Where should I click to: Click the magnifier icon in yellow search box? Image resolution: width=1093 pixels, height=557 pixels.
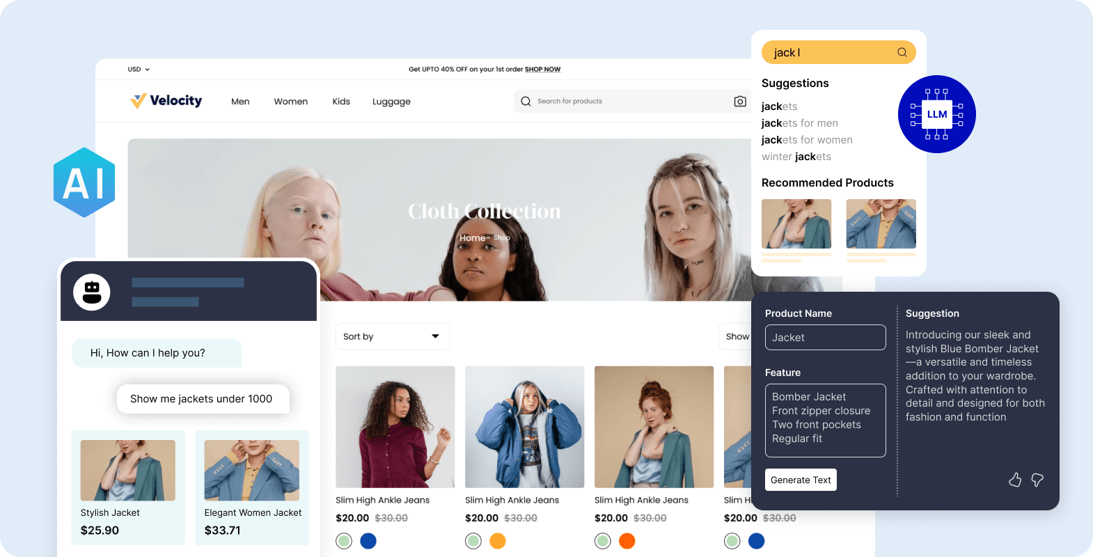(902, 52)
